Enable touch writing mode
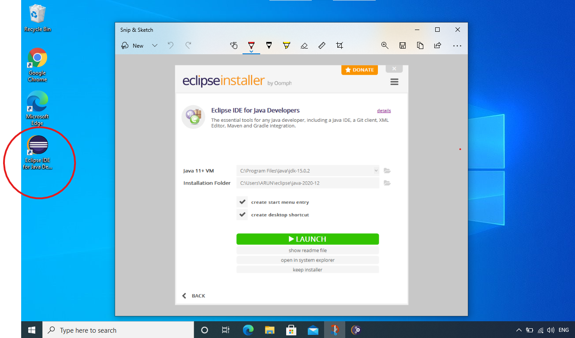The height and width of the screenshot is (338, 575). tap(234, 45)
